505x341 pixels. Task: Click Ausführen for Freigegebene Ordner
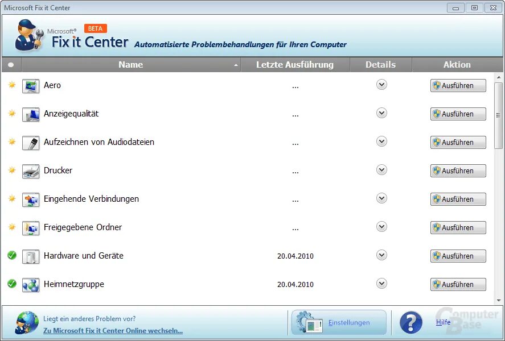point(458,227)
